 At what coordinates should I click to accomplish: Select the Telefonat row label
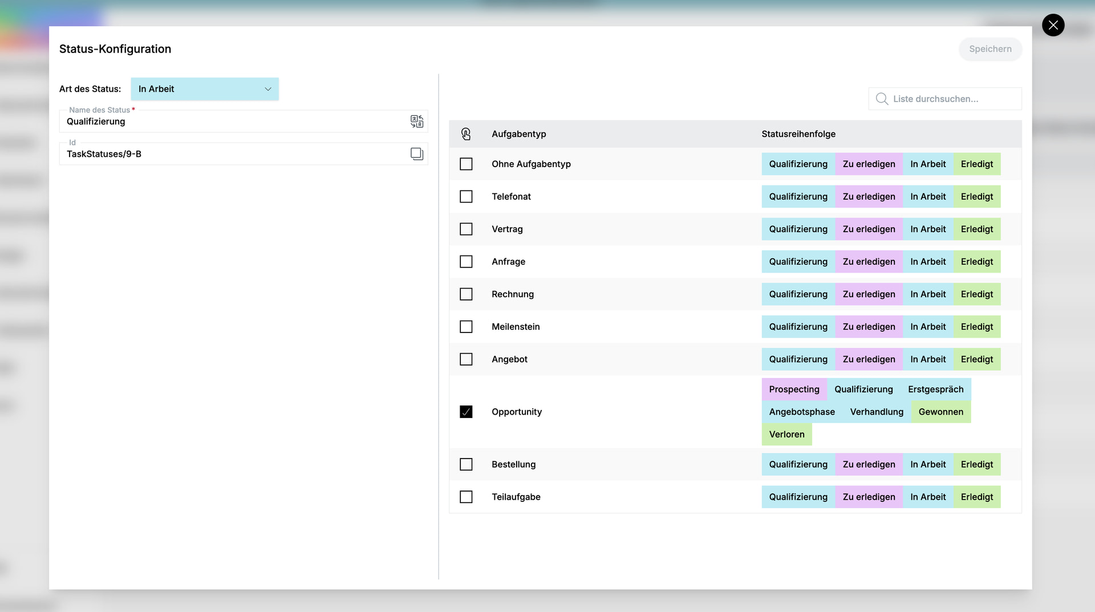pyautogui.click(x=511, y=197)
